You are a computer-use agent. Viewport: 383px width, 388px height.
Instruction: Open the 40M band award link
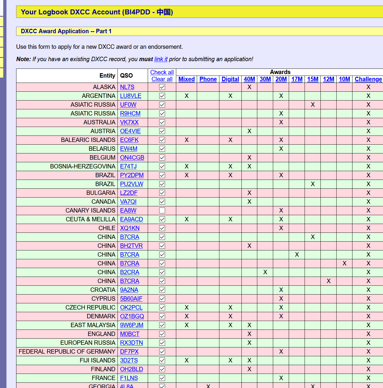(x=249, y=79)
